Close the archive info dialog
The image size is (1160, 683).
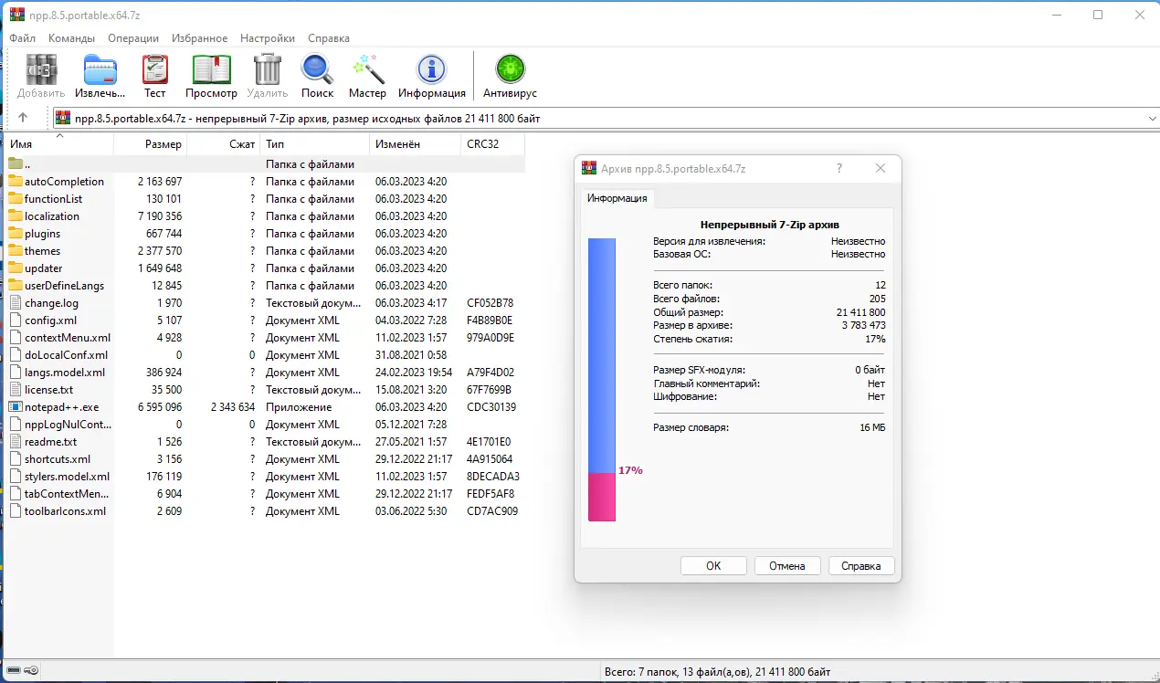point(881,168)
